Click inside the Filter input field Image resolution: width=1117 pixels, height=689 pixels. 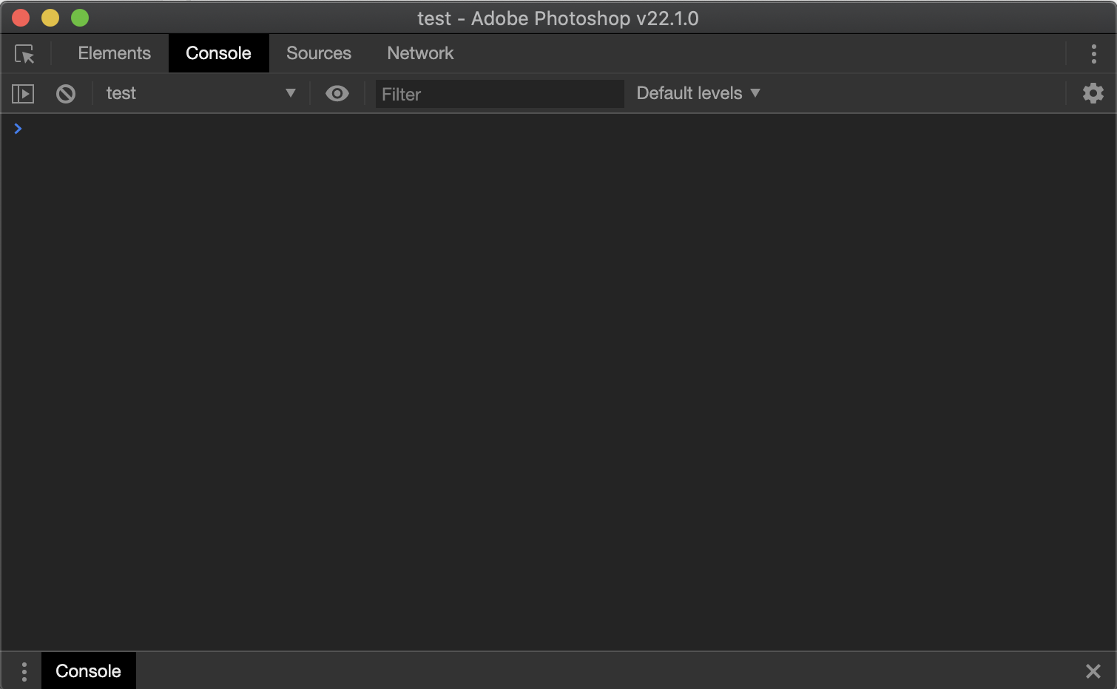(499, 94)
